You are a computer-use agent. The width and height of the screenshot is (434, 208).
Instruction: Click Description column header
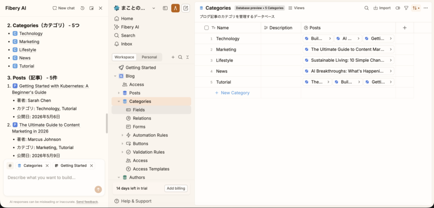[281, 28]
